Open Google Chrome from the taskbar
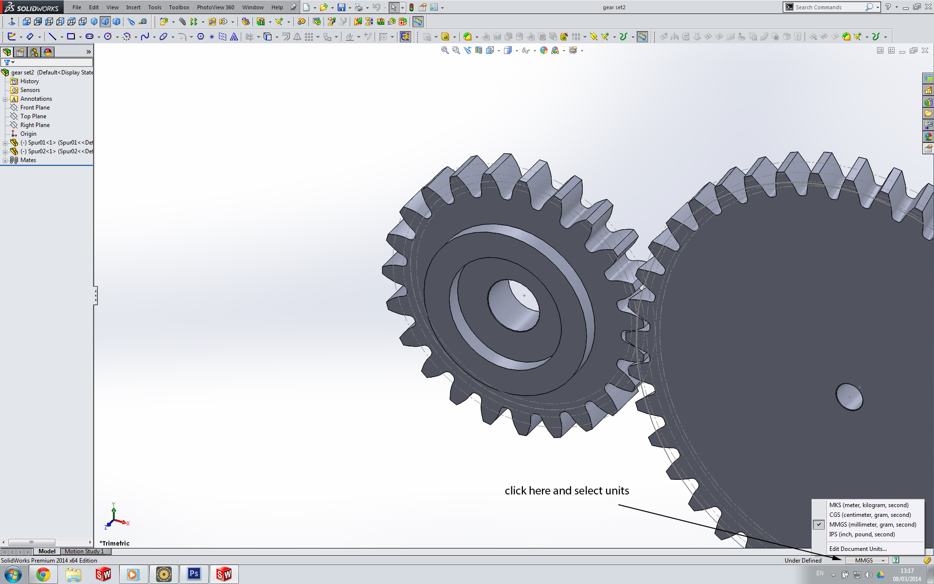Viewport: 934px width, 584px height. click(43, 575)
